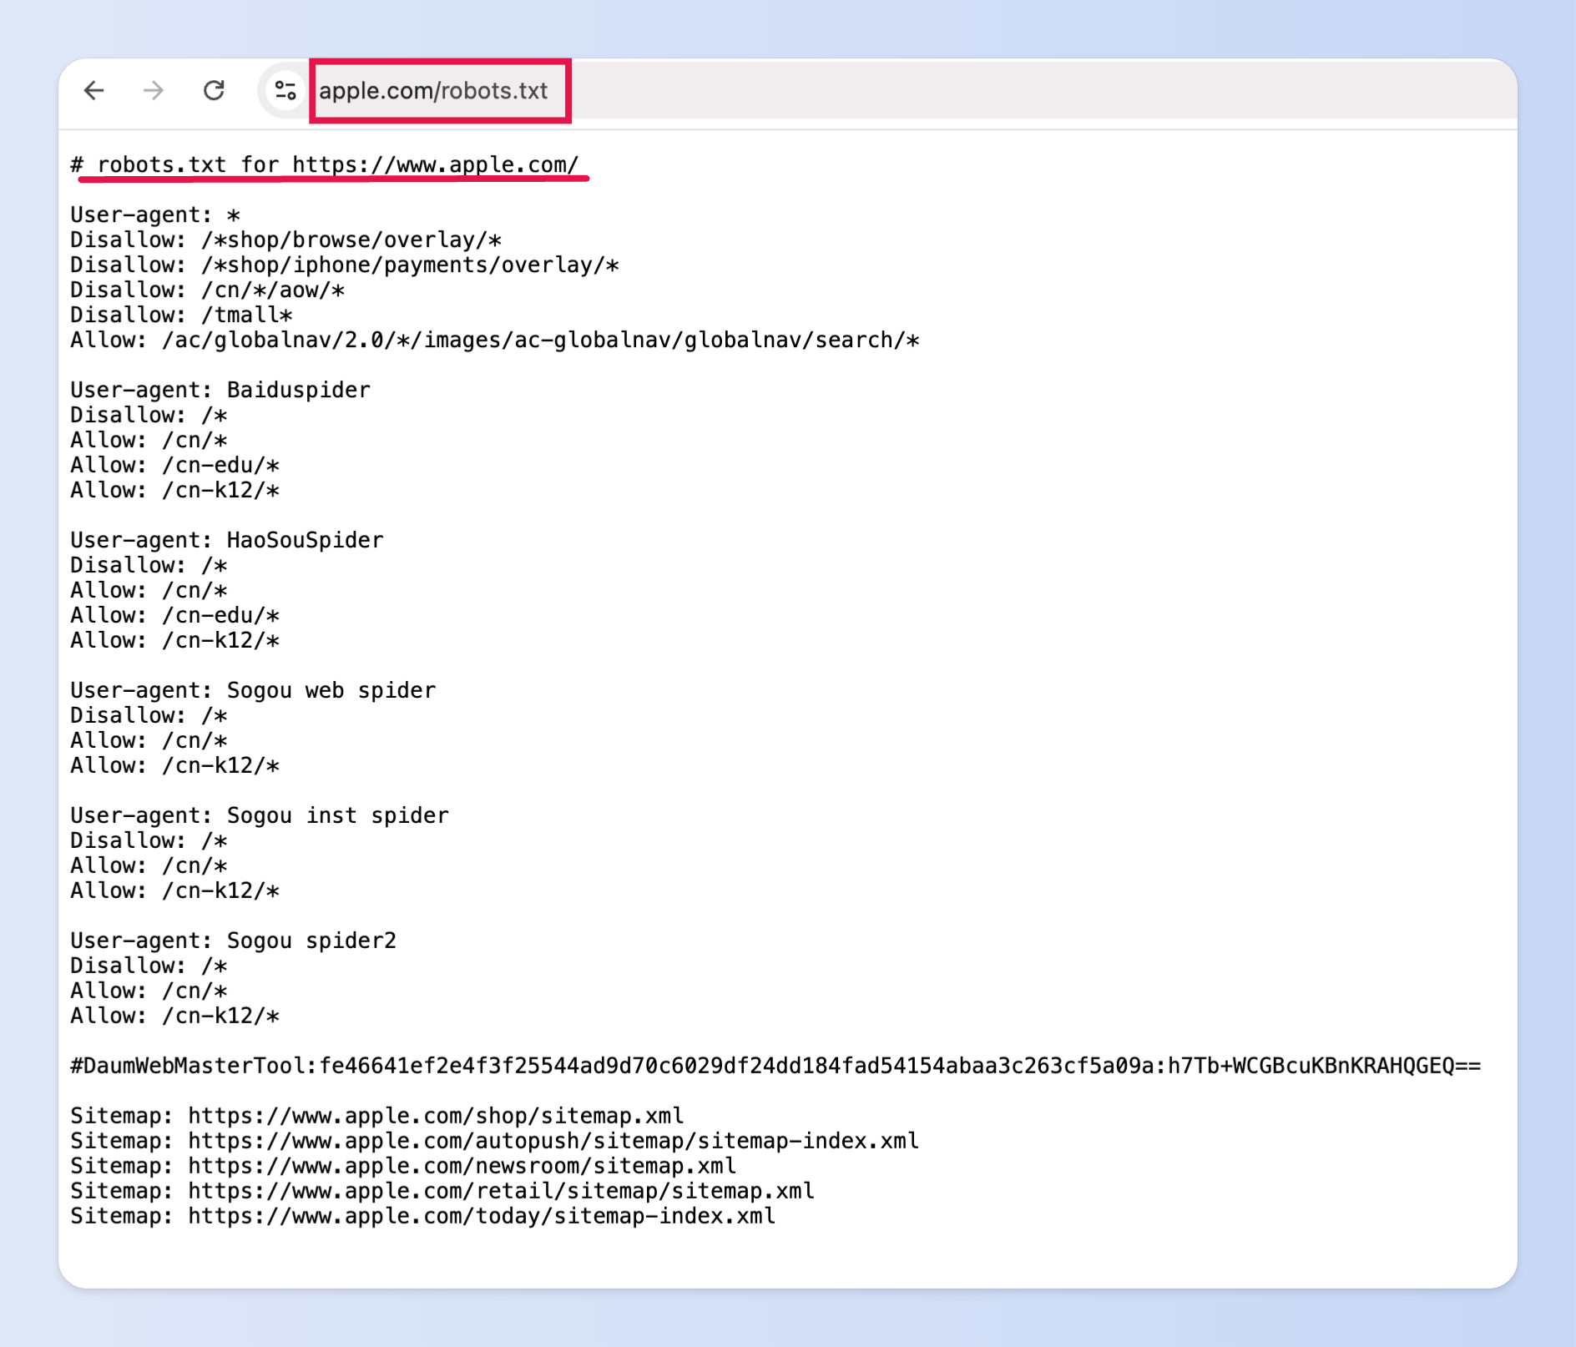1576x1347 pixels.
Task: Reload the robots.txt page
Action: [x=215, y=90]
